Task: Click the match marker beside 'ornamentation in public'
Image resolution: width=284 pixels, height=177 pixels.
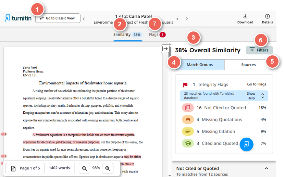Action: coord(4,156)
